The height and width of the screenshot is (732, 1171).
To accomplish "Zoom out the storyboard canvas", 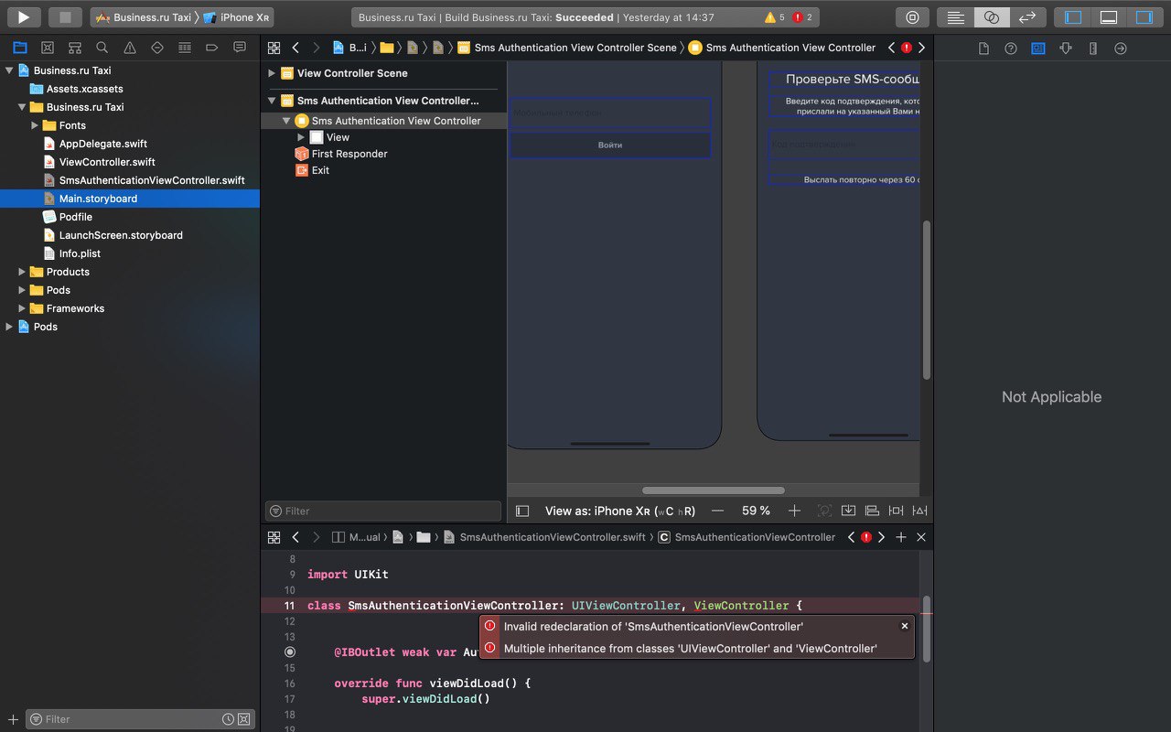I will pyautogui.click(x=717, y=511).
